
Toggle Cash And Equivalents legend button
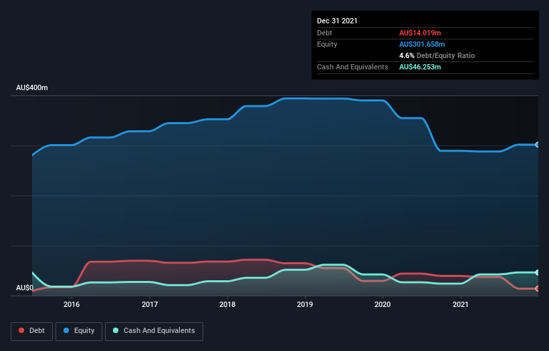tap(154, 331)
